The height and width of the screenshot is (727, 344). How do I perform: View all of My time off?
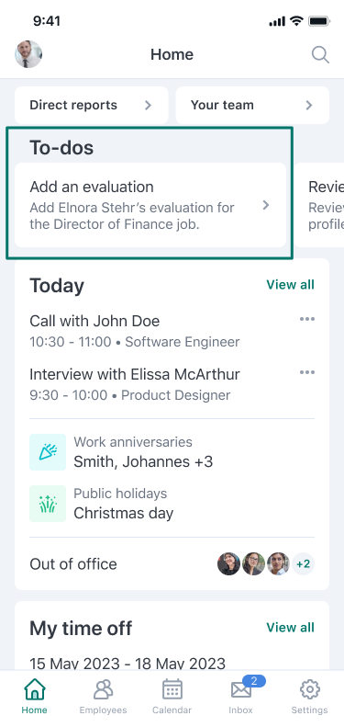pos(290,628)
